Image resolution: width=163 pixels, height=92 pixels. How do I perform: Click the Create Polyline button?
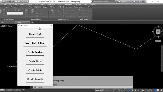pos(35,52)
